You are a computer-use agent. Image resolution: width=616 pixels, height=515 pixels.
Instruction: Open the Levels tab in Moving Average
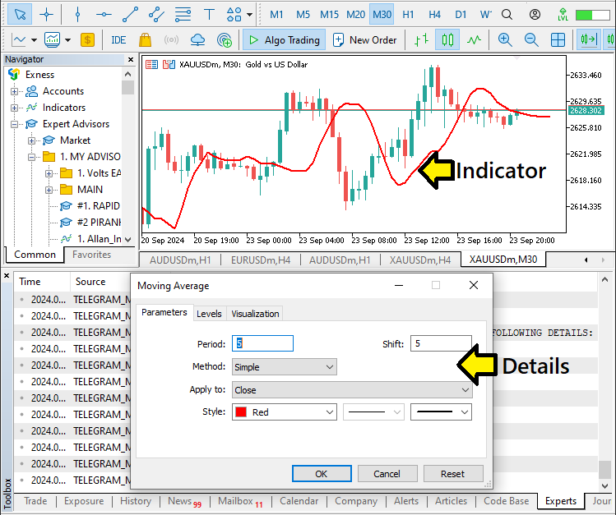[x=209, y=314]
